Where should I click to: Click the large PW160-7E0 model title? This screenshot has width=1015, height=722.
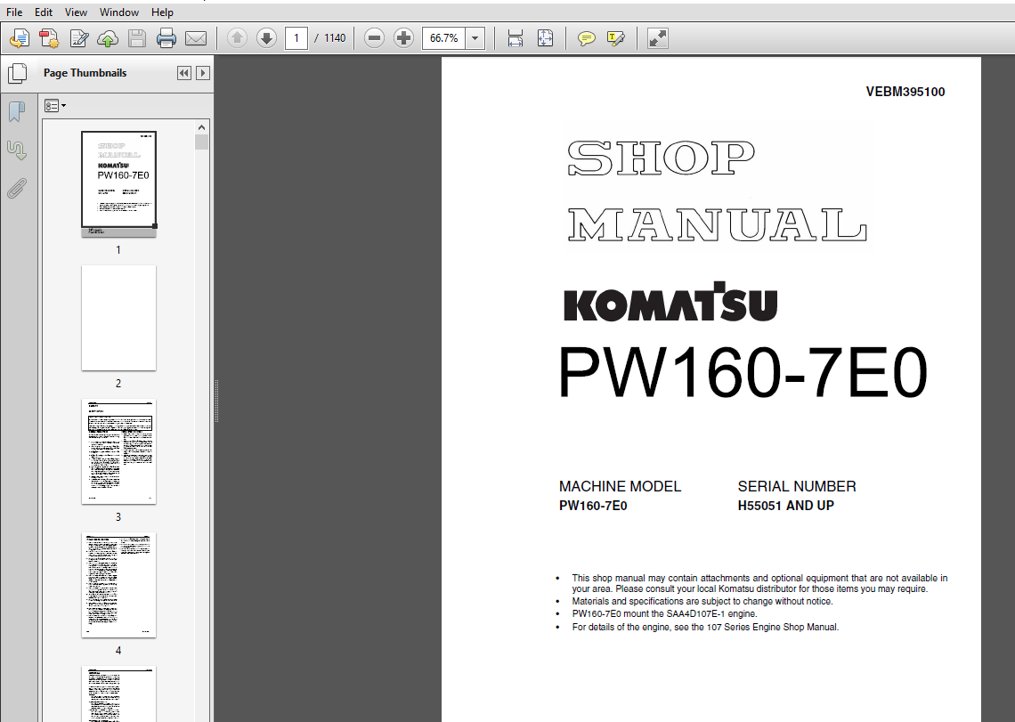tap(743, 372)
